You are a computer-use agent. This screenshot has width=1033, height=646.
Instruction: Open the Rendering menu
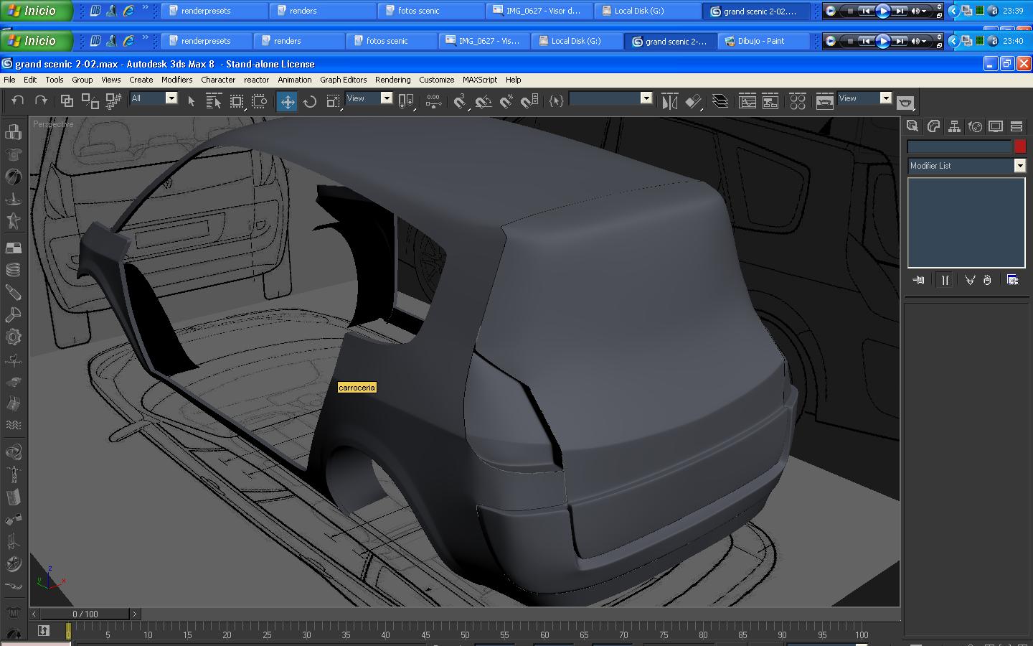392,80
